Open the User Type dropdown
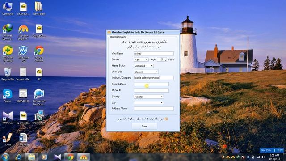The image size is (286, 161). 146,72
